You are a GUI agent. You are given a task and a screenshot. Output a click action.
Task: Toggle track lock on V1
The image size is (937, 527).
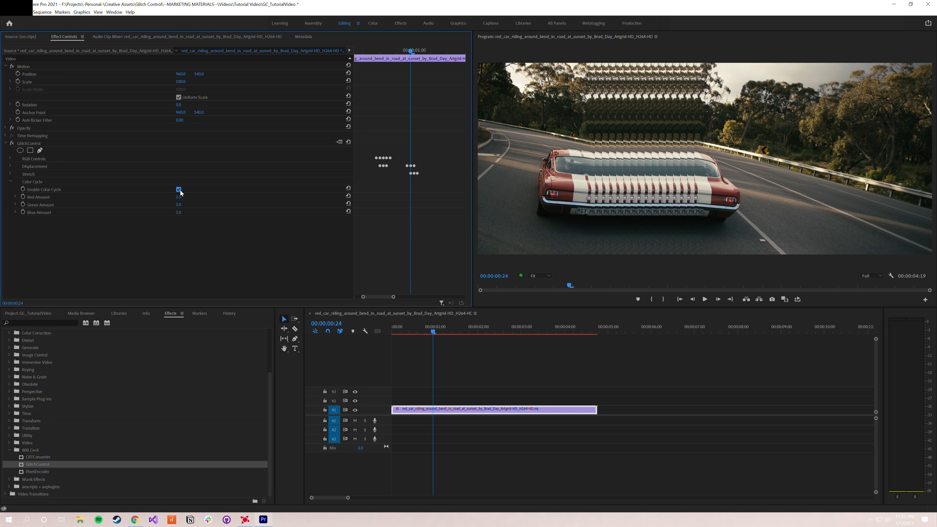coord(325,410)
